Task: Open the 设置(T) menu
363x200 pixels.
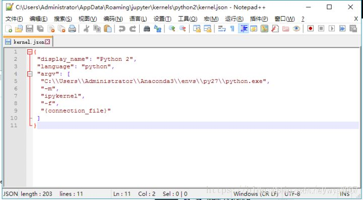Action: (162, 19)
